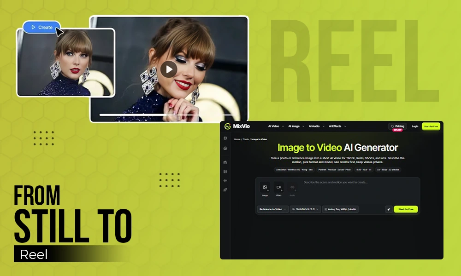Viewport: 461px width, 276px height.
Task: Open the video tools sidebar icon
Action: pyautogui.click(x=225, y=162)
